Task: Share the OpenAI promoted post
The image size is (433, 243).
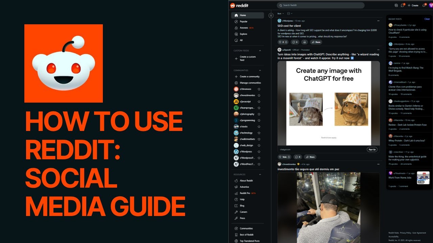Action: click(x=310, y=157)
